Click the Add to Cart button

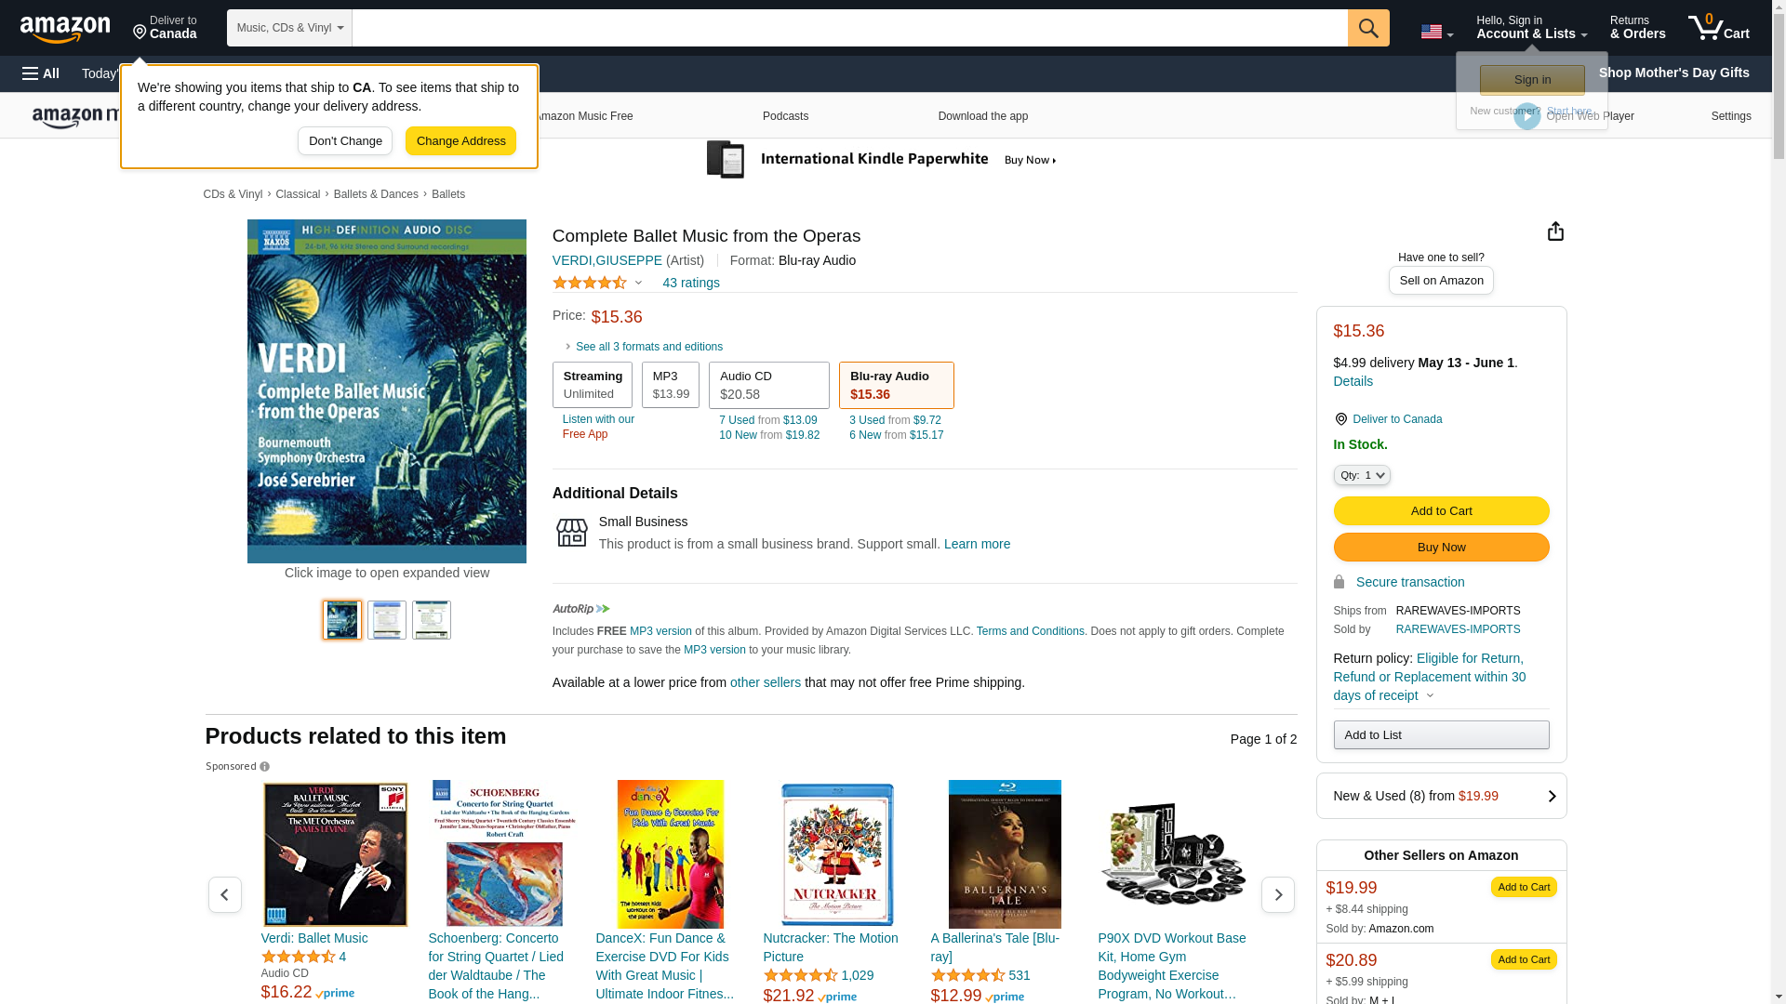tap(1441, 510)
